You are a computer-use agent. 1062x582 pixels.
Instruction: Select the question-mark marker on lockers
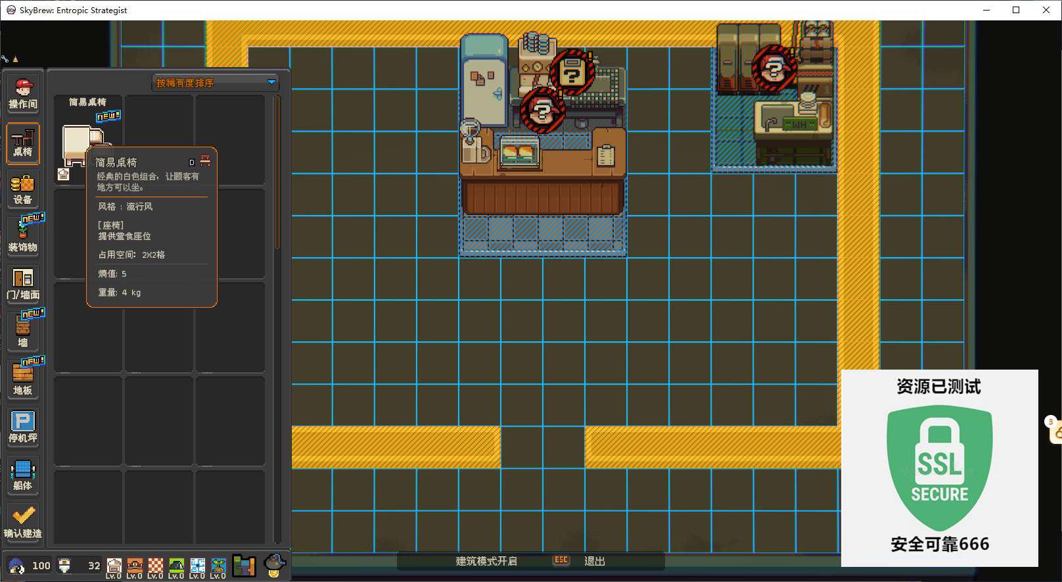774,68
